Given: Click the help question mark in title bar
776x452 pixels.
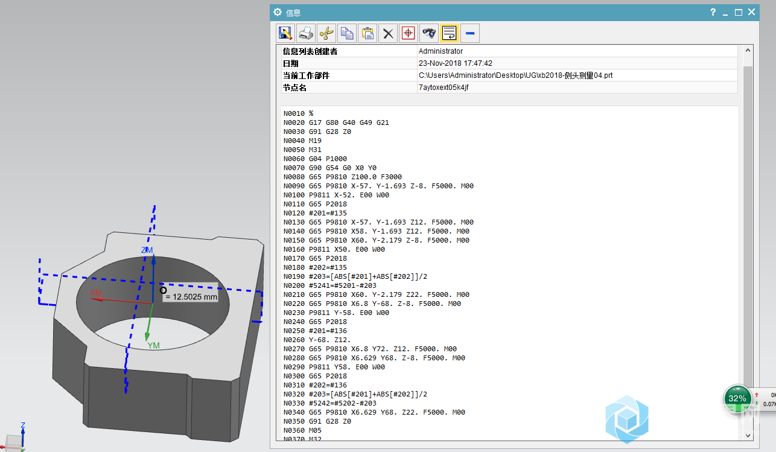Looking at the screenshot, I should (x=713, y=12).
